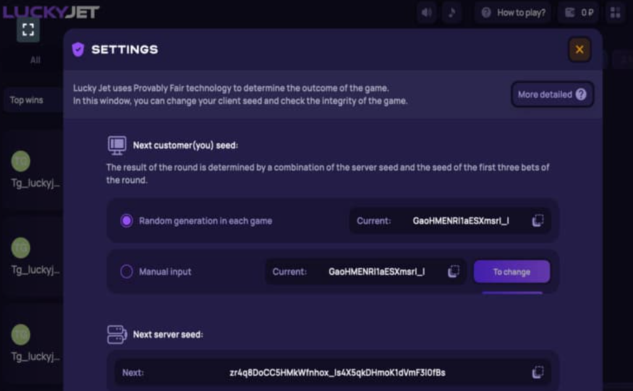This screenshot has width=633, height=391.
Task: Copy the random generation current seed
Action: (x=537, y=221)
